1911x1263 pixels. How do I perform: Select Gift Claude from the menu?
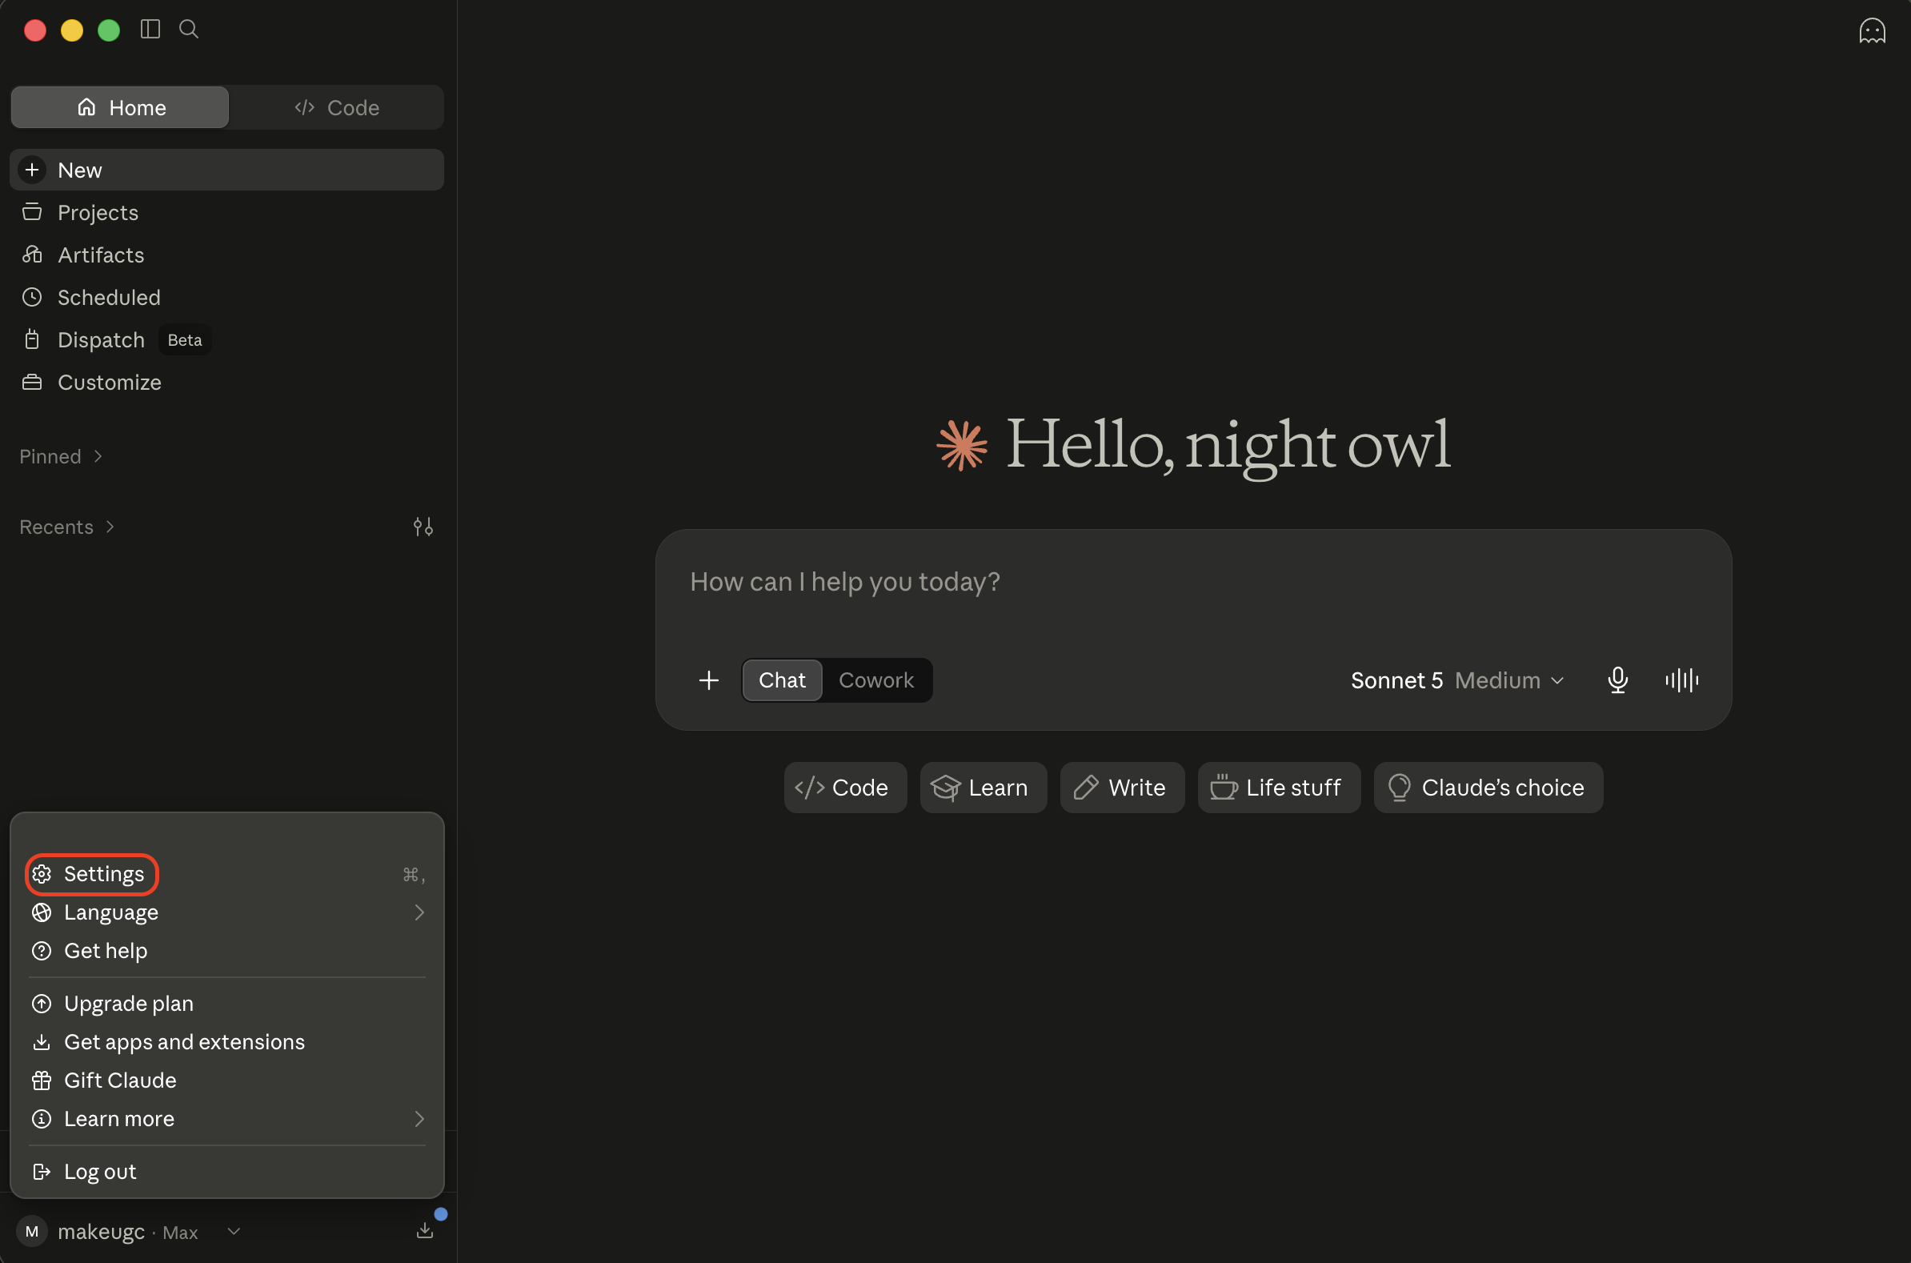[227, 1081]
